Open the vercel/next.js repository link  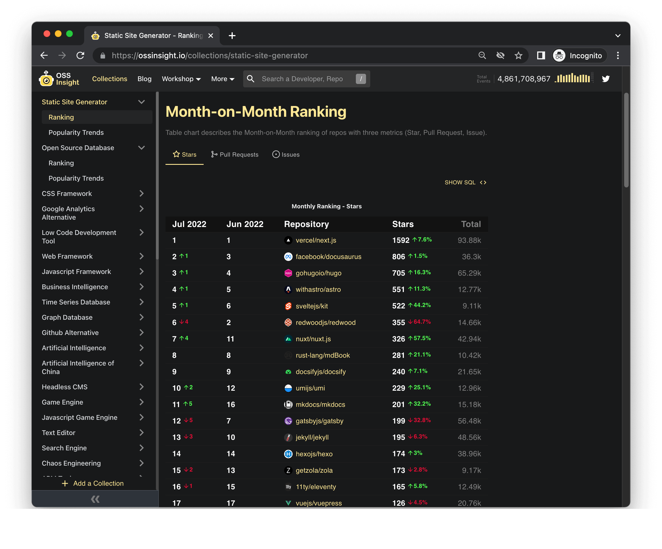[x=316, y=240]
